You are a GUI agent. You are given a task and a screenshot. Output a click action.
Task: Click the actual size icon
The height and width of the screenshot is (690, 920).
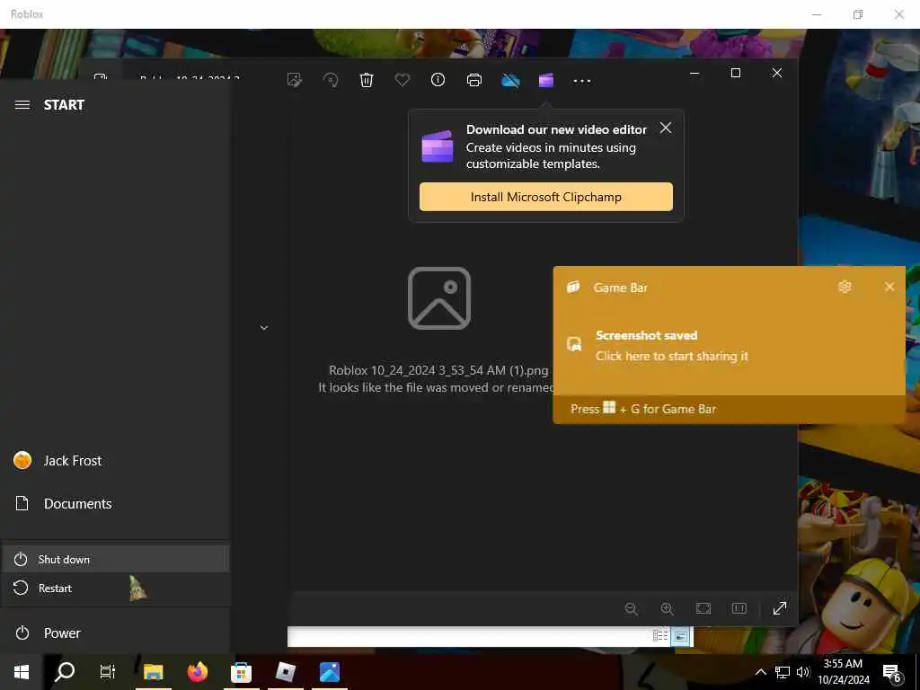739,608
